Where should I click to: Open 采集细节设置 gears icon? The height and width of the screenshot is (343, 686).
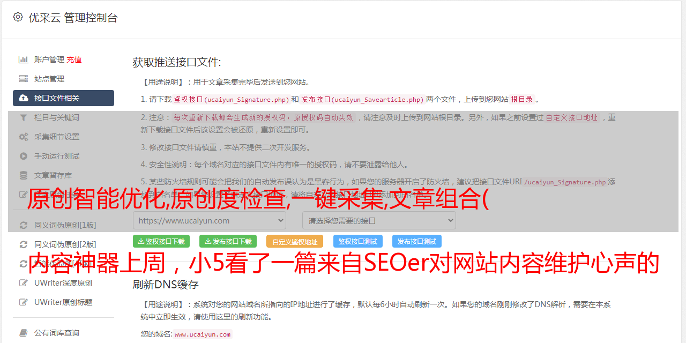coord(24,137)
